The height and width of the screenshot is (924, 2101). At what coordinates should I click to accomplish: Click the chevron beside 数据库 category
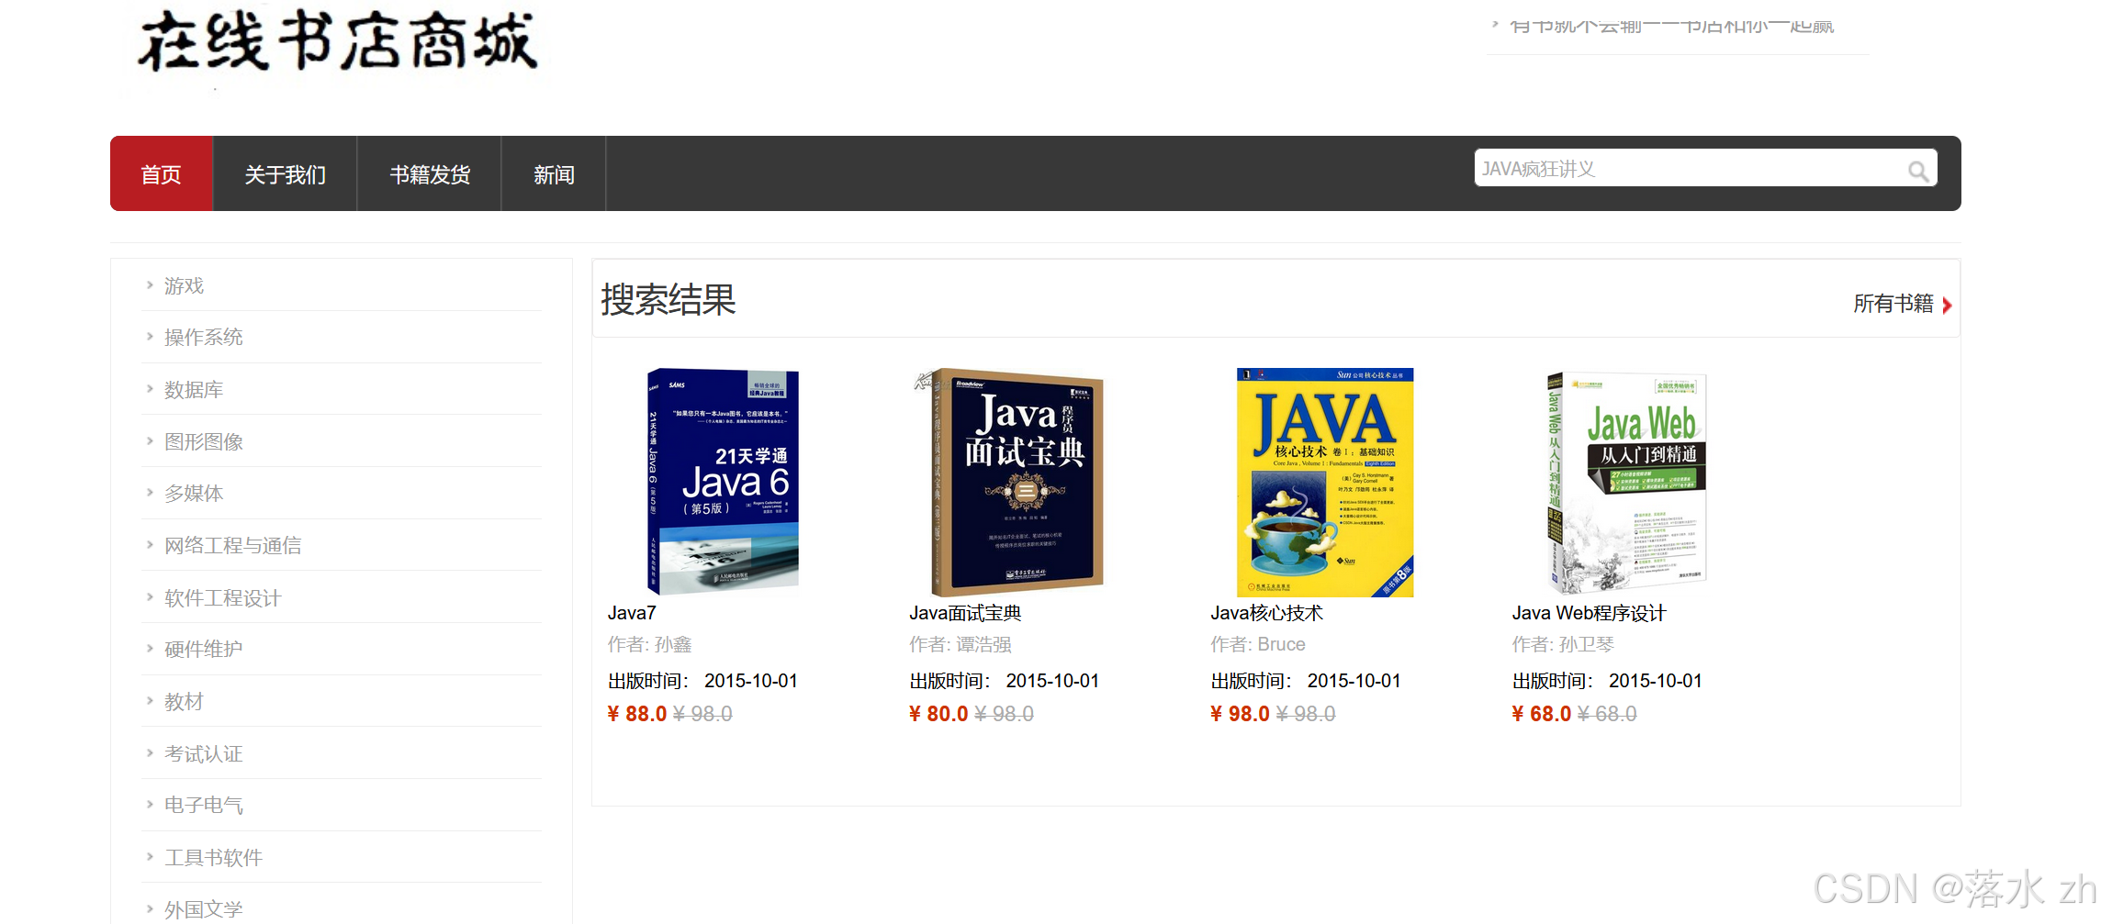150,389
